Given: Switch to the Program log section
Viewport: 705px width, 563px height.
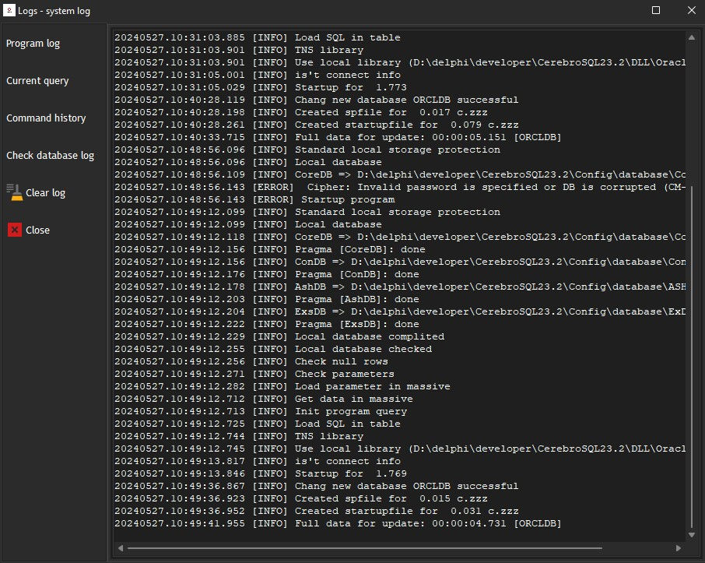Looking at the screenshot, I should click(33, 44).
